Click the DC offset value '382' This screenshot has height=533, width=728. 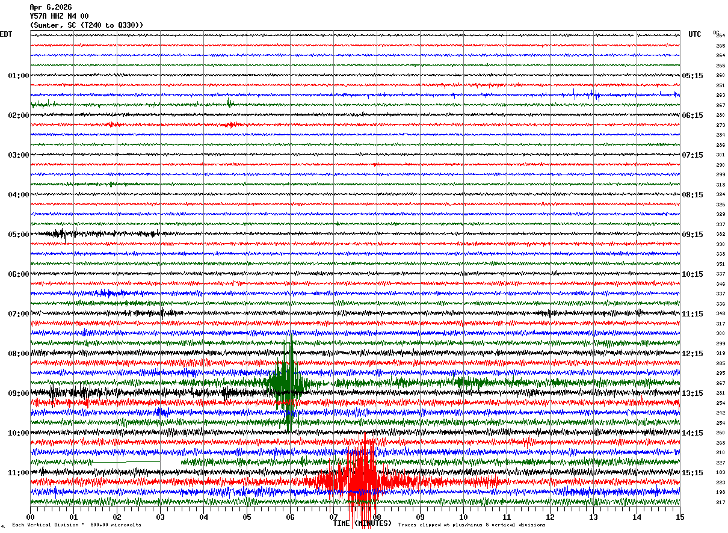coord(720,235)
